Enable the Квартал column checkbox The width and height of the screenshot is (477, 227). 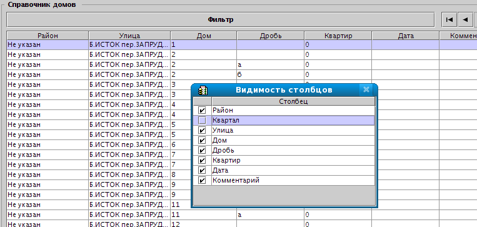pyautogui.click(x=202, y=120)
